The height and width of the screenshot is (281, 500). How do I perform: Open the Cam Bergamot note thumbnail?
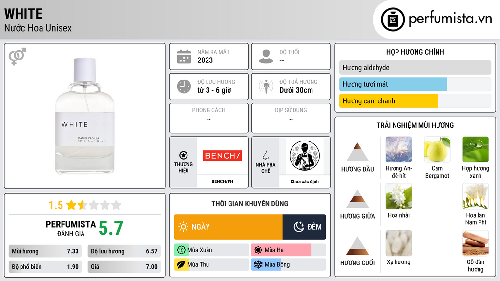tap(437, 150)
